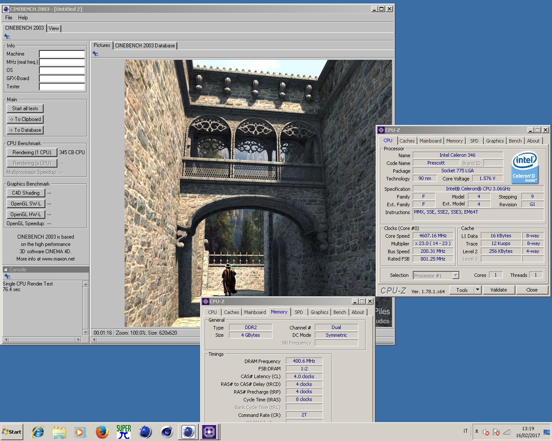Click the To Database button
The image size is (552, 441).
pos(25,130)
